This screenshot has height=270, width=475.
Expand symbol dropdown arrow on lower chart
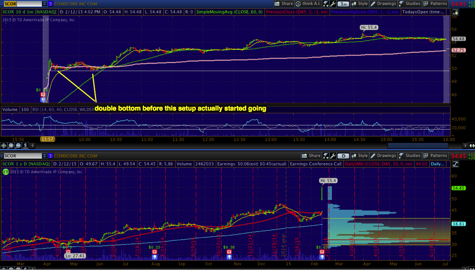click(x=45, y=156)
